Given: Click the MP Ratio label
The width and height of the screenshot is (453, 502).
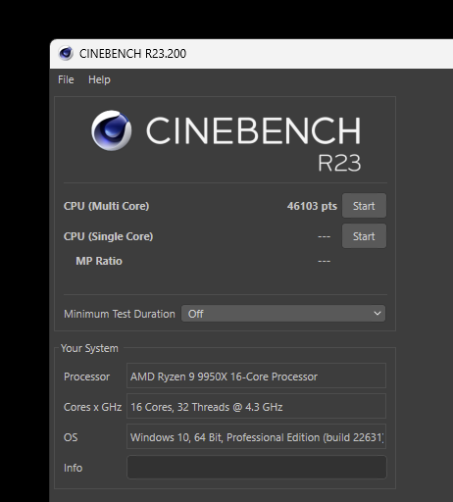Looking at the screenshot, I should pyautogui.click(x=99, y=261).
